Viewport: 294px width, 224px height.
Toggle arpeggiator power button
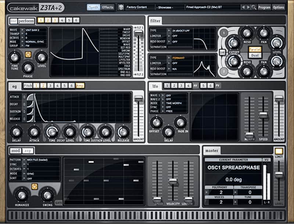click(x=35, y=186)
